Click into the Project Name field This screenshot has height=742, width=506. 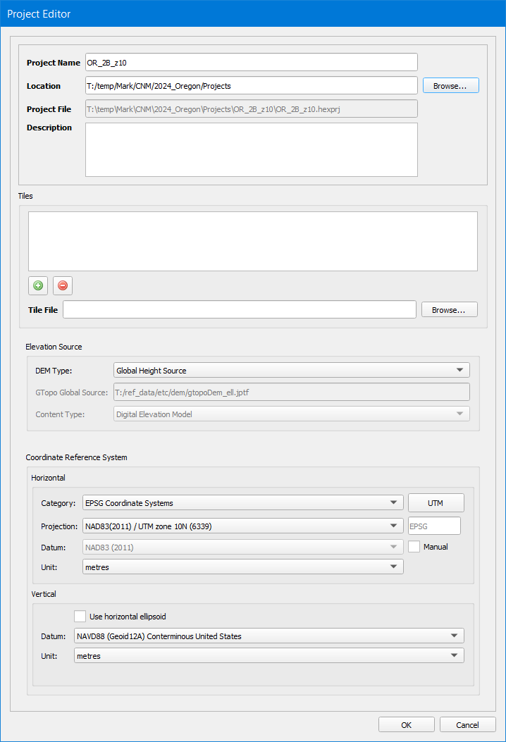click(251, 63)
